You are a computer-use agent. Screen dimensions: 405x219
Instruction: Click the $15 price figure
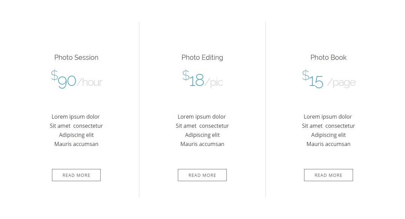click(313, 79)
